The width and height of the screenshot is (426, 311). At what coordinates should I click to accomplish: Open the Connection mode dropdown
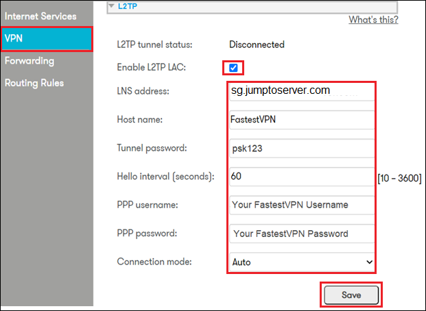tap(302, 262)
